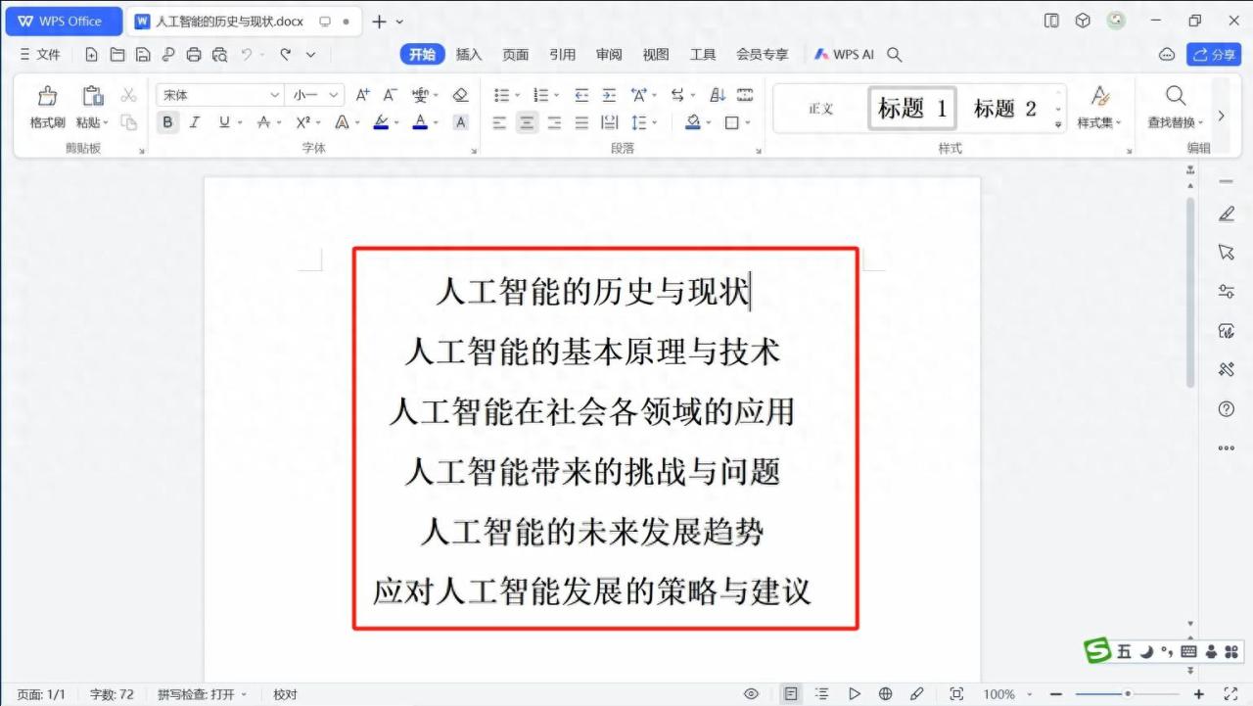Screen dimensions: 1253x706
Task: Apply the 标题 2 heading style
Action: click(1004, 109)
